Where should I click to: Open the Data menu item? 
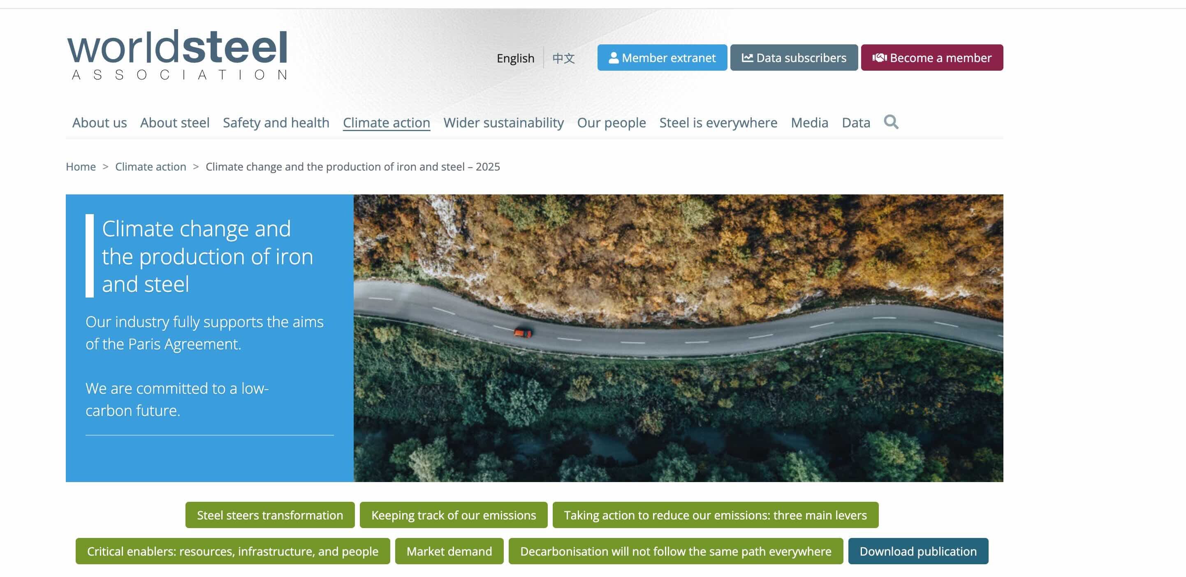pyautogui.click(x=856, y=122)
